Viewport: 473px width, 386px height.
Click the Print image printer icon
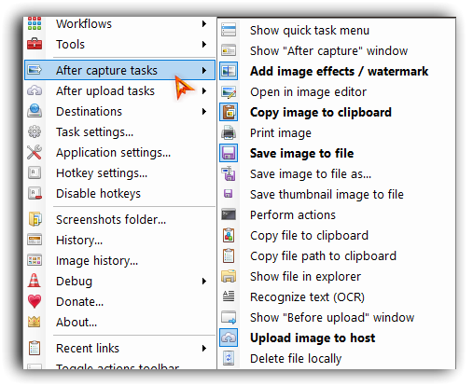click(x=229, y=132)
